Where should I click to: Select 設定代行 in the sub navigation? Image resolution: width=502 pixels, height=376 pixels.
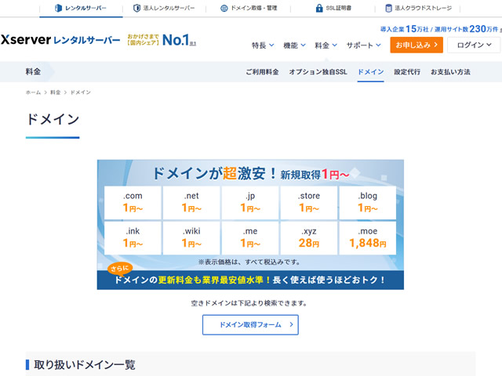tap(407, 72)
